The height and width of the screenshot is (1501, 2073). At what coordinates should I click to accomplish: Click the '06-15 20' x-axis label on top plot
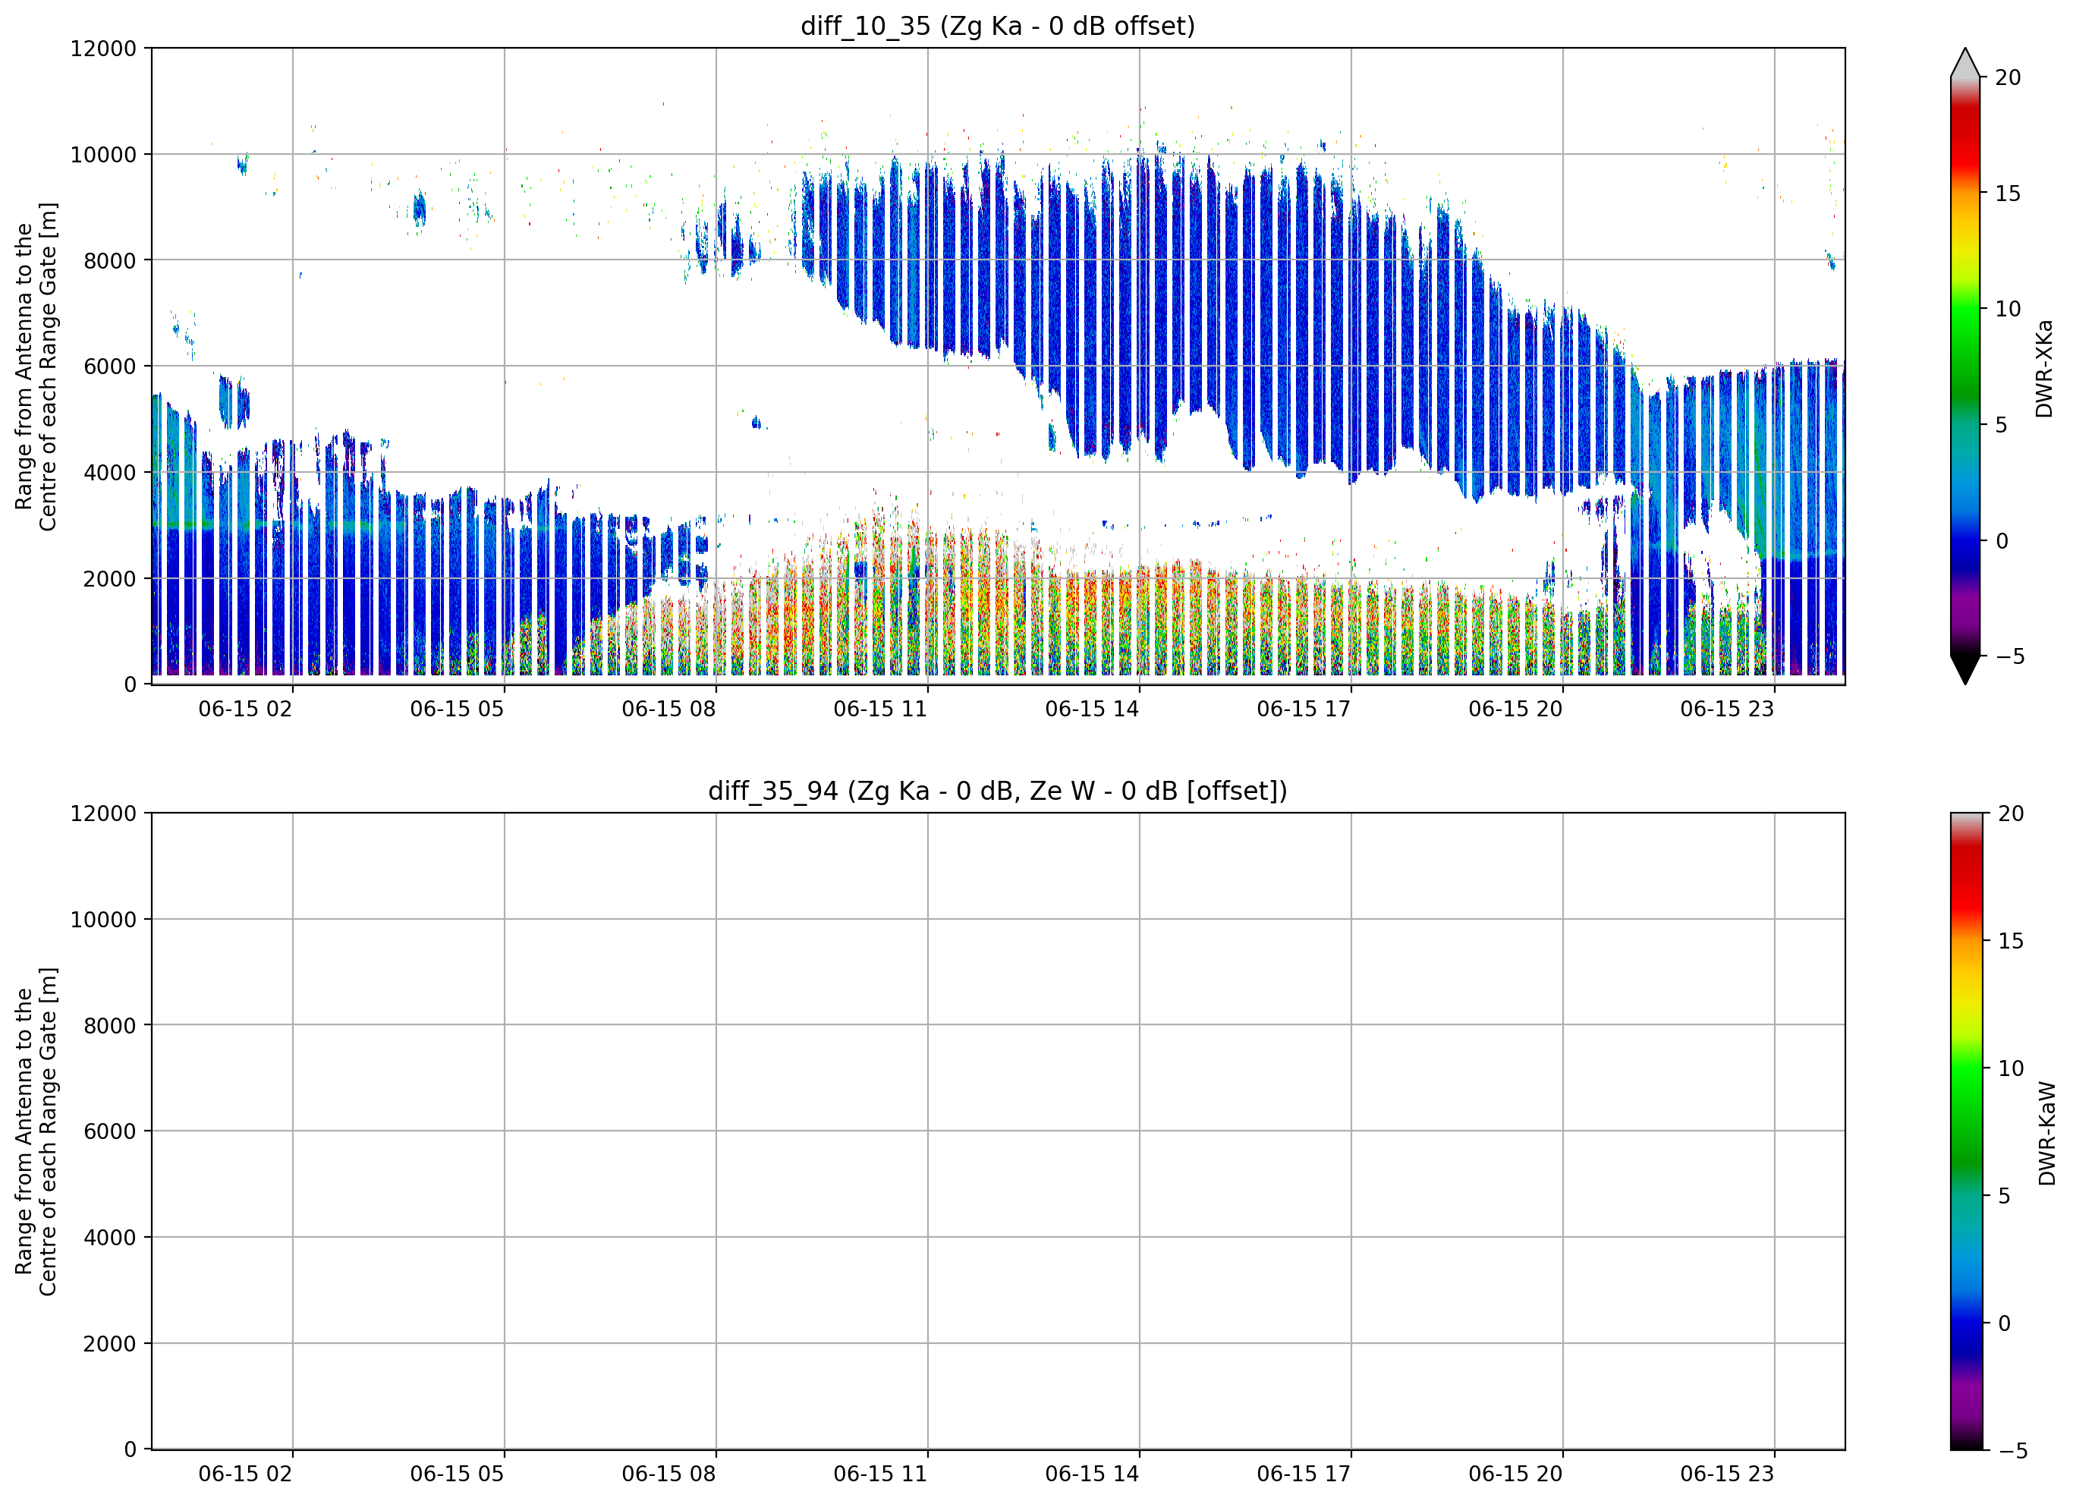click(1515, 710)
